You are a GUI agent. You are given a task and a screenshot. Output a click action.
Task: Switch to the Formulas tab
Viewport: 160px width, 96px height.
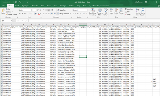[x=35, y=6]
